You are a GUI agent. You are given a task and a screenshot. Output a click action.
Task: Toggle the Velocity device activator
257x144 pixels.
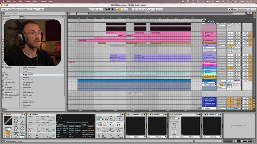4,114
